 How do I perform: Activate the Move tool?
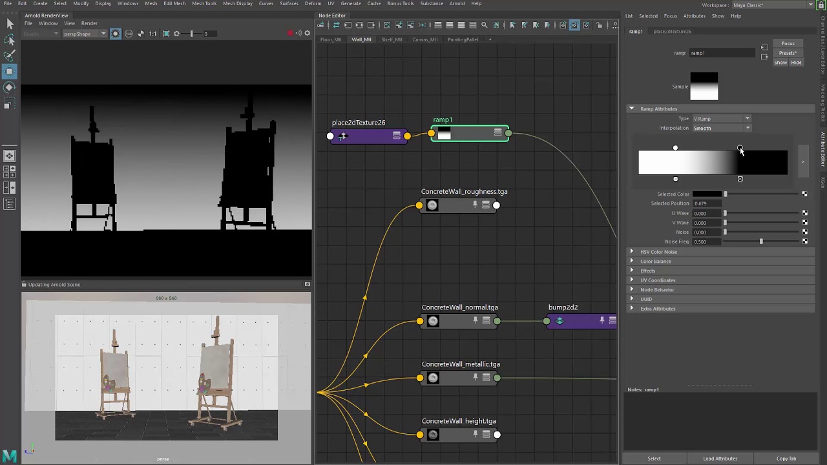tap(10, 71)
